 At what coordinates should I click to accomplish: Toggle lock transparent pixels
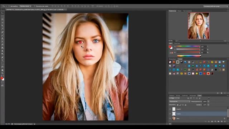[x=177, y=105]
